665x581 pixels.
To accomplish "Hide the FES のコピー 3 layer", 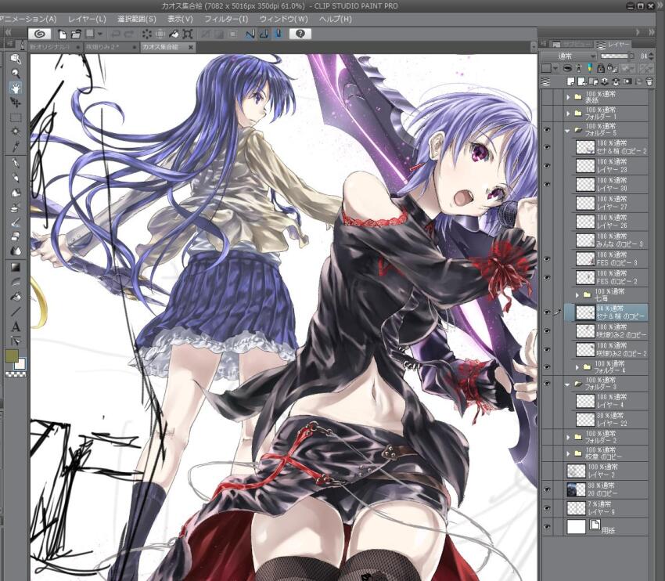I will pyautogui.click(x=547, y=259).
